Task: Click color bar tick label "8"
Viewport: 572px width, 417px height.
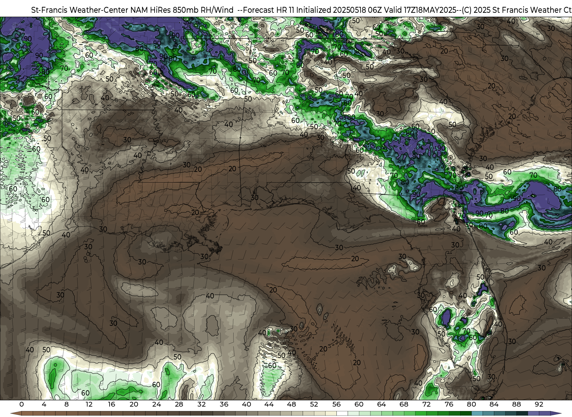Action: coord(66,404)
